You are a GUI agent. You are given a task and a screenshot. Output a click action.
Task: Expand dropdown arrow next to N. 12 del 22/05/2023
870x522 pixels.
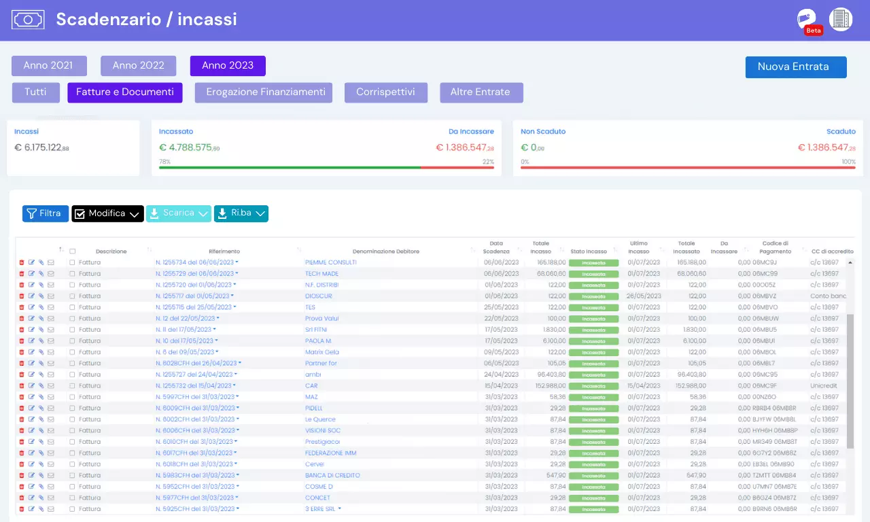pos(217,318)
